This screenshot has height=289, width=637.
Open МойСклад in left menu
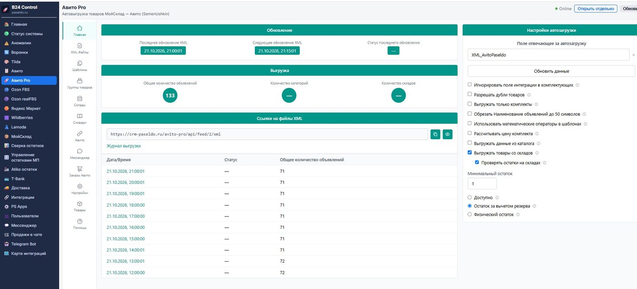pos(29,137)
